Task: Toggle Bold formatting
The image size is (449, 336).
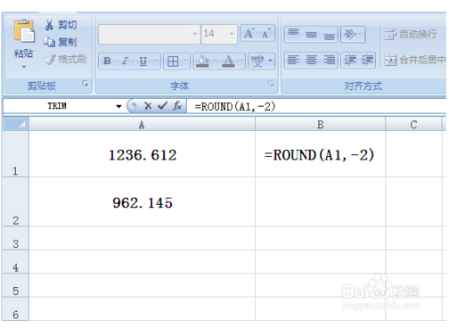Action: coord(107,61)
